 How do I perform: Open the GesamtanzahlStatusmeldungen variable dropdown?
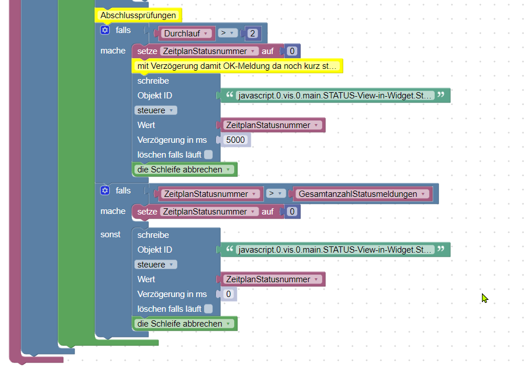[x=363, y=194]
